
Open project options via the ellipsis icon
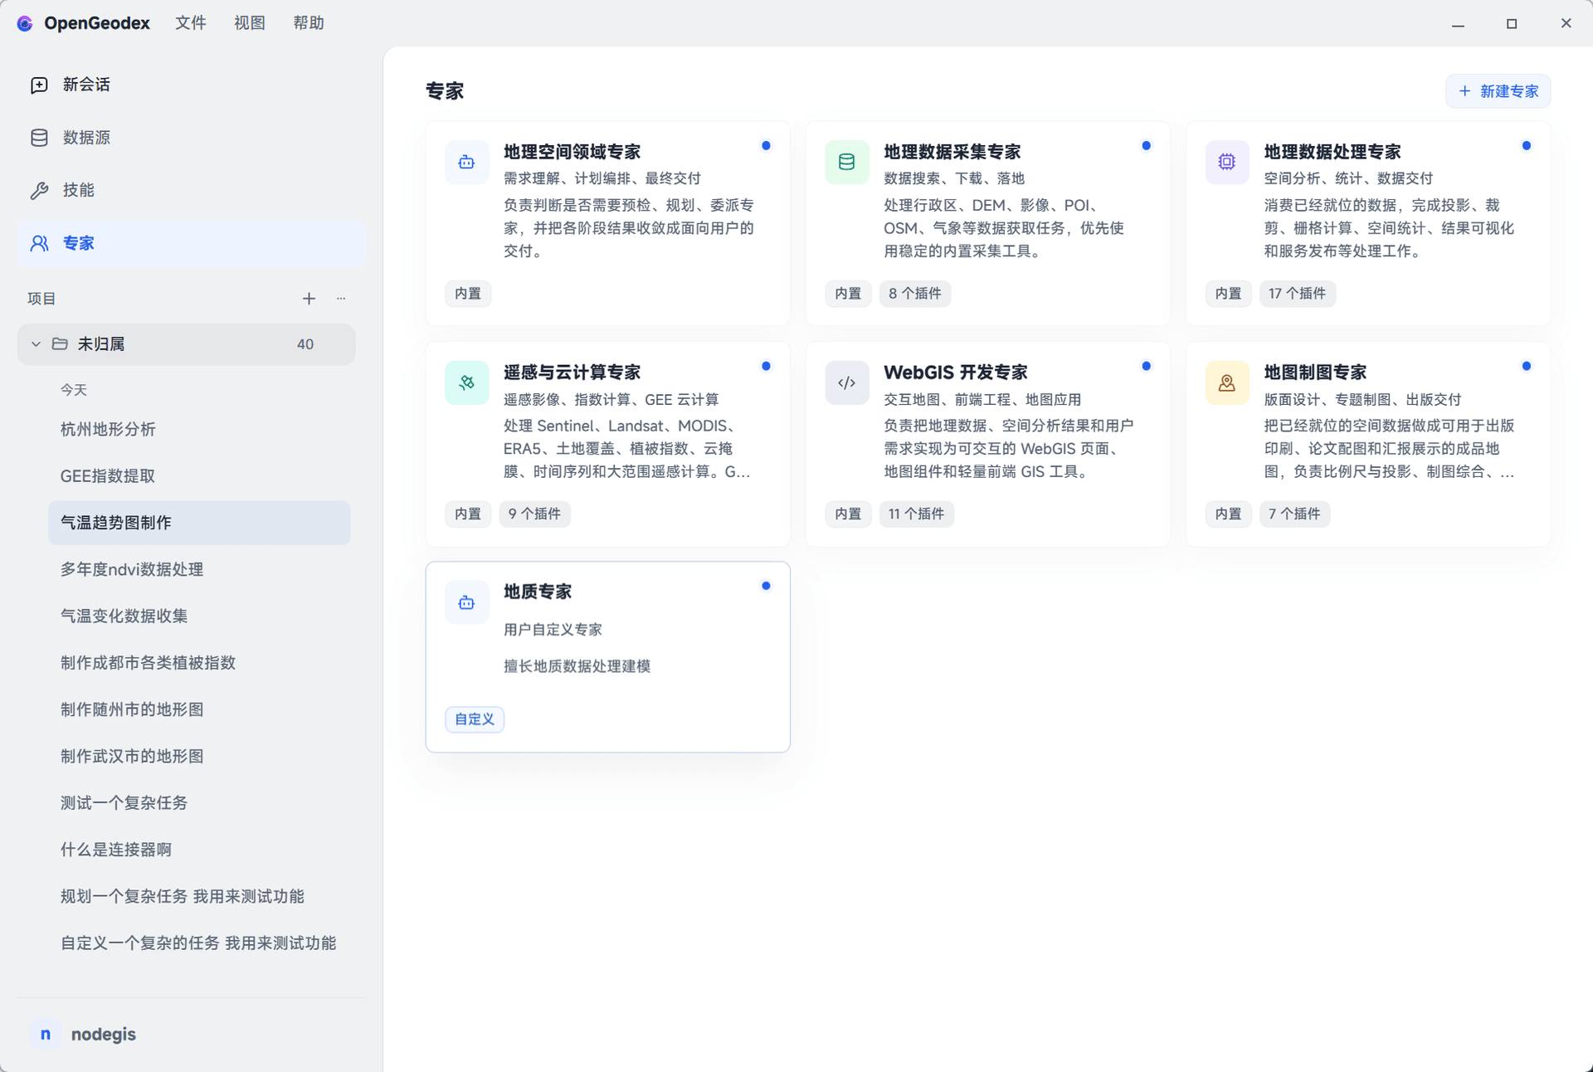tap(341, 299)
